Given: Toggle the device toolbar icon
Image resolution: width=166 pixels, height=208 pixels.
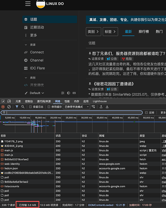Looking at the screenshot, I should pos(9,101).
